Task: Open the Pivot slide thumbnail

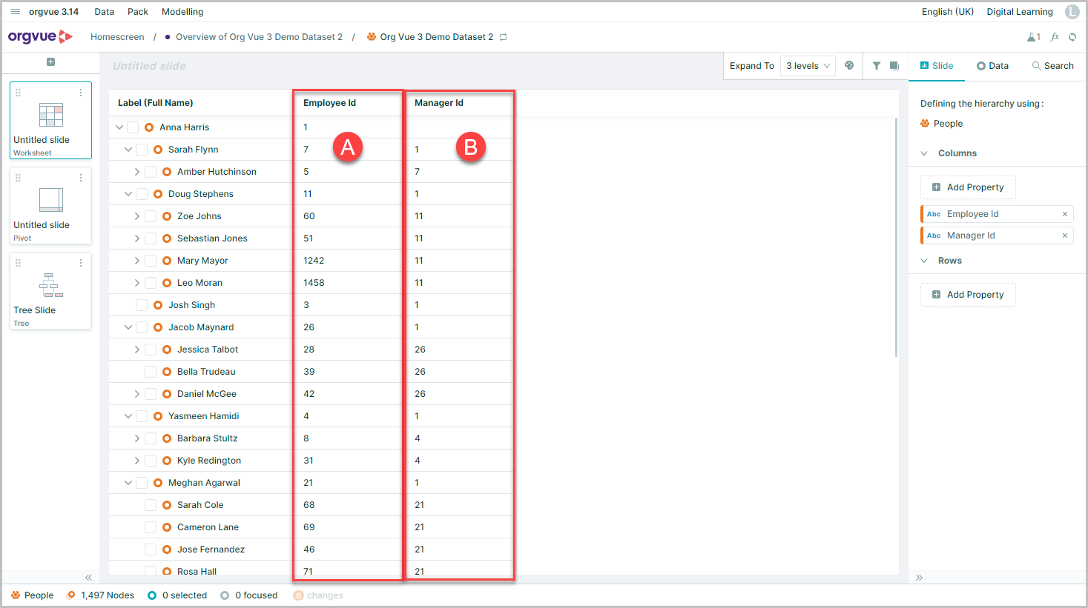Action: [50, 206]
